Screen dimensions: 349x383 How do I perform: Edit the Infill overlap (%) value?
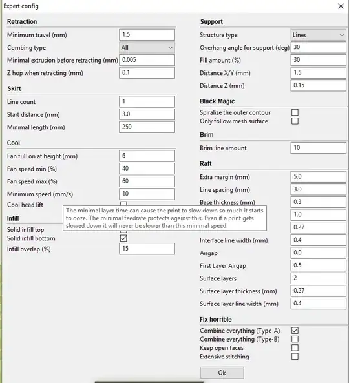point(147,249)
